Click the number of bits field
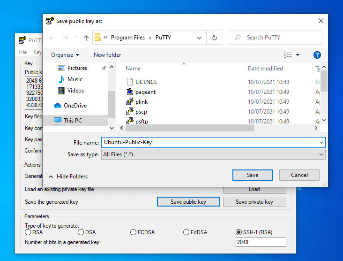 click(x=261, y=242)
